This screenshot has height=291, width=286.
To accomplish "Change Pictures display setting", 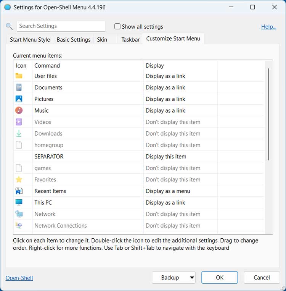I will tap(165, 99).
